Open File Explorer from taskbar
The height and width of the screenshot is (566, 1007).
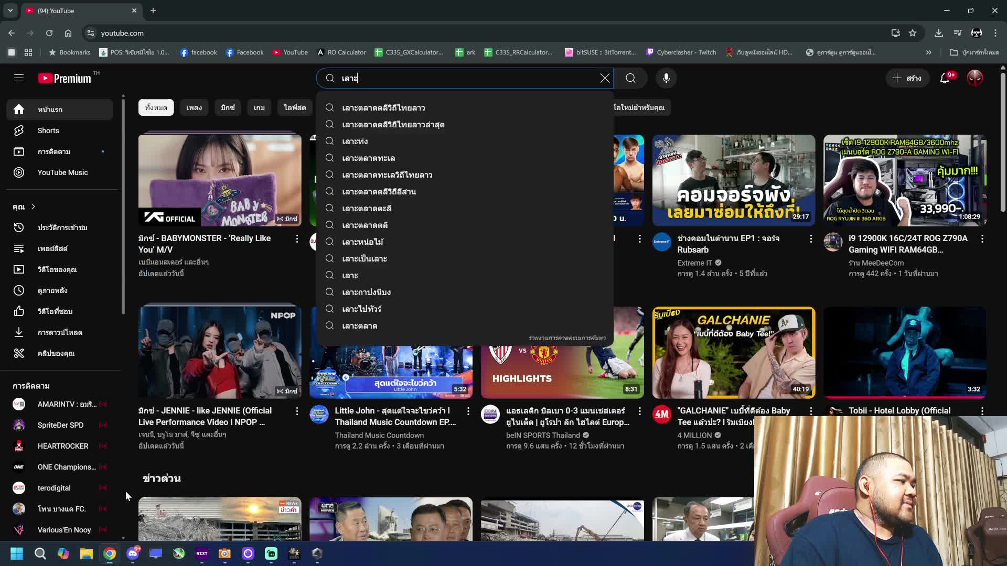tap(87, 553)
